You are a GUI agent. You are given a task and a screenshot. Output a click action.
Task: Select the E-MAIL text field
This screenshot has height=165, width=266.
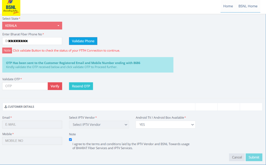pyautogui.click(x=32, y=124)
